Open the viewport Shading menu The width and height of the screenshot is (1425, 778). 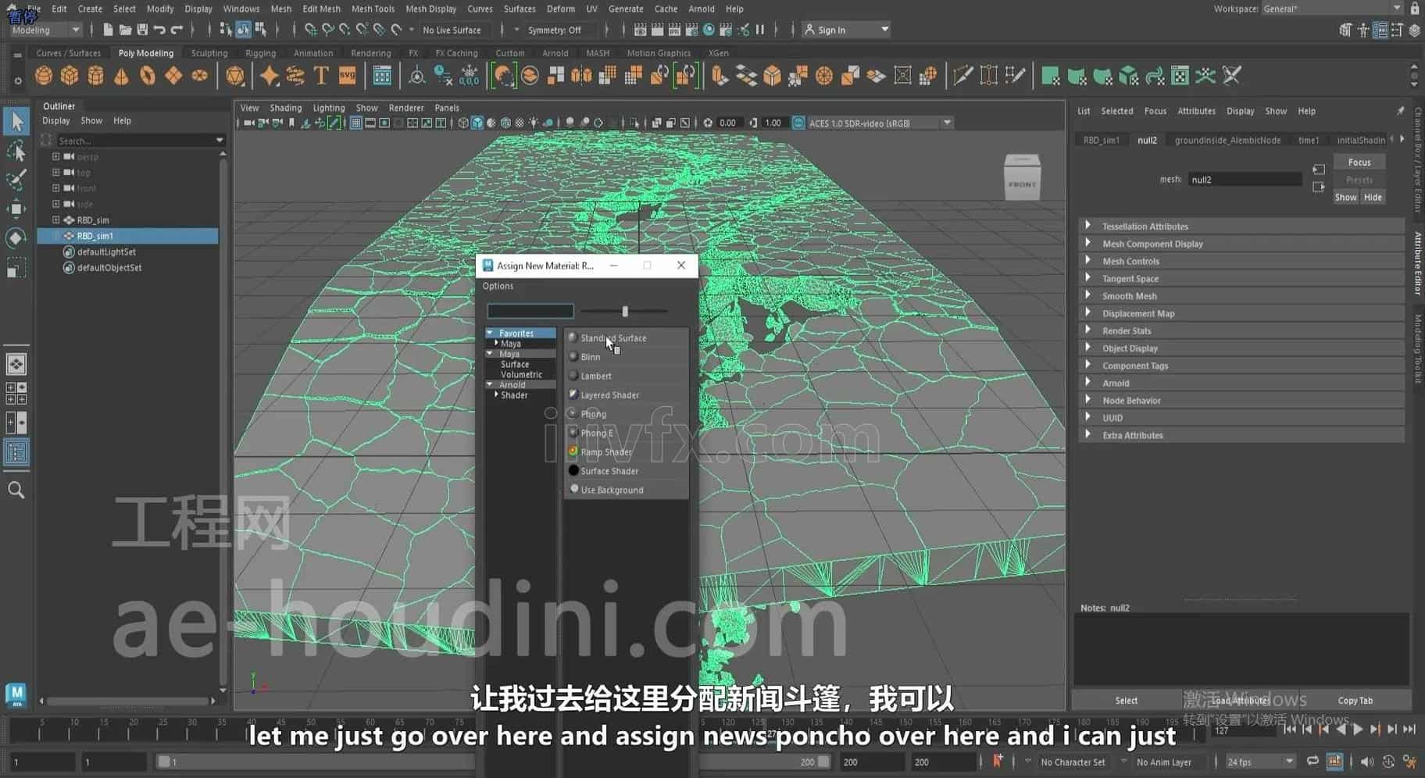(285, 108)
